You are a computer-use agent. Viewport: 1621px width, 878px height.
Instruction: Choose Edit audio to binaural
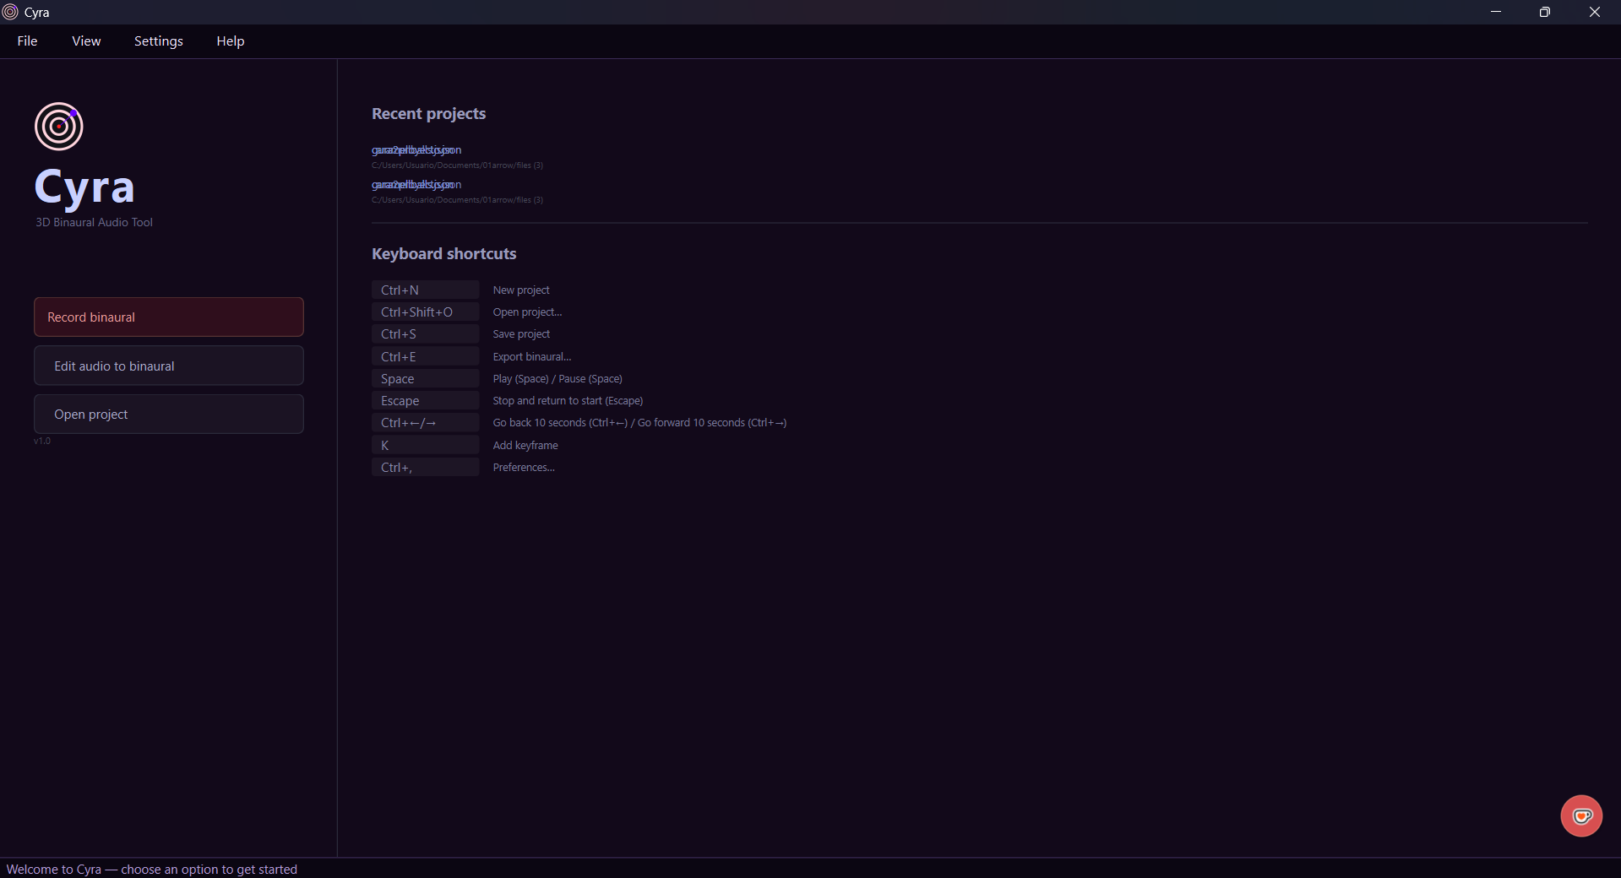(x=169, y=366)
